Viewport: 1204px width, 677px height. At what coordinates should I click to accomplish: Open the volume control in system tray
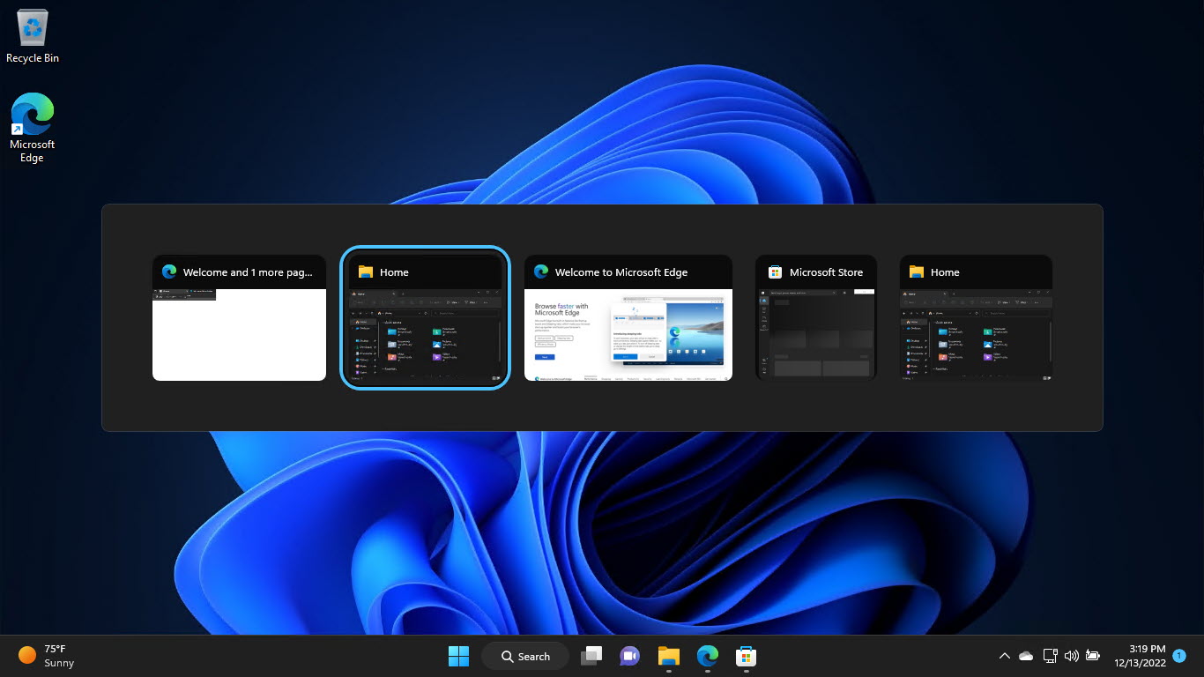(1071, 656)
